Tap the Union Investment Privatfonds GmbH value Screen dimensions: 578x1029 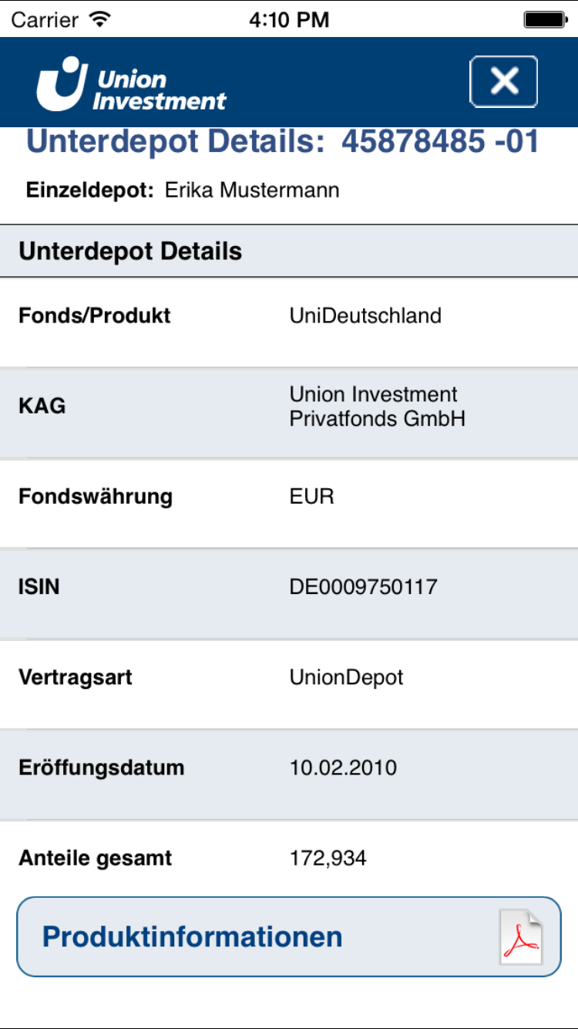[x=377, y=407]
